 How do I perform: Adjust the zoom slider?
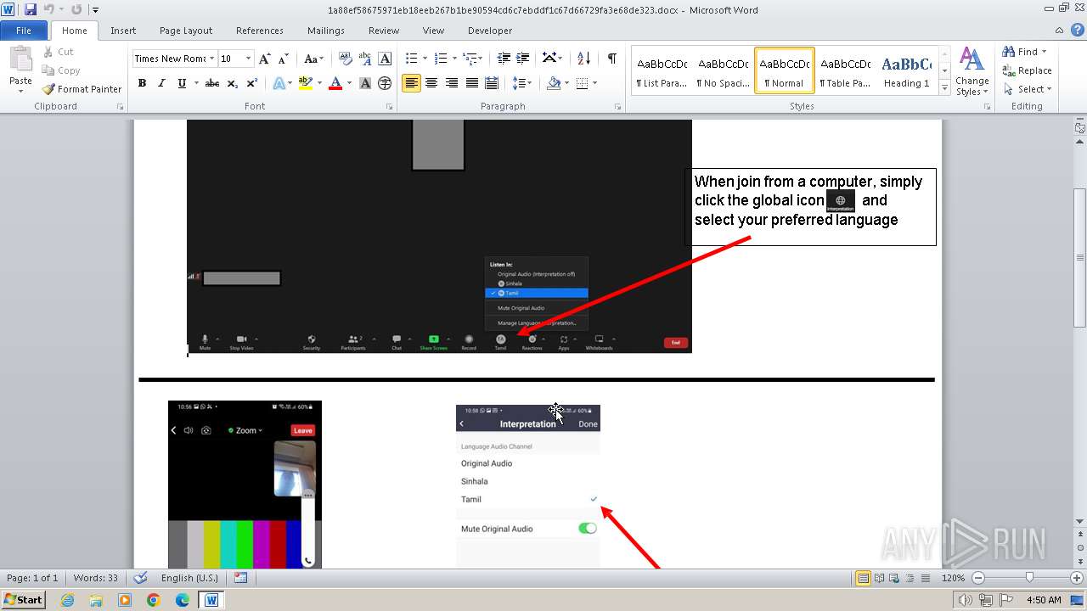1029,578
